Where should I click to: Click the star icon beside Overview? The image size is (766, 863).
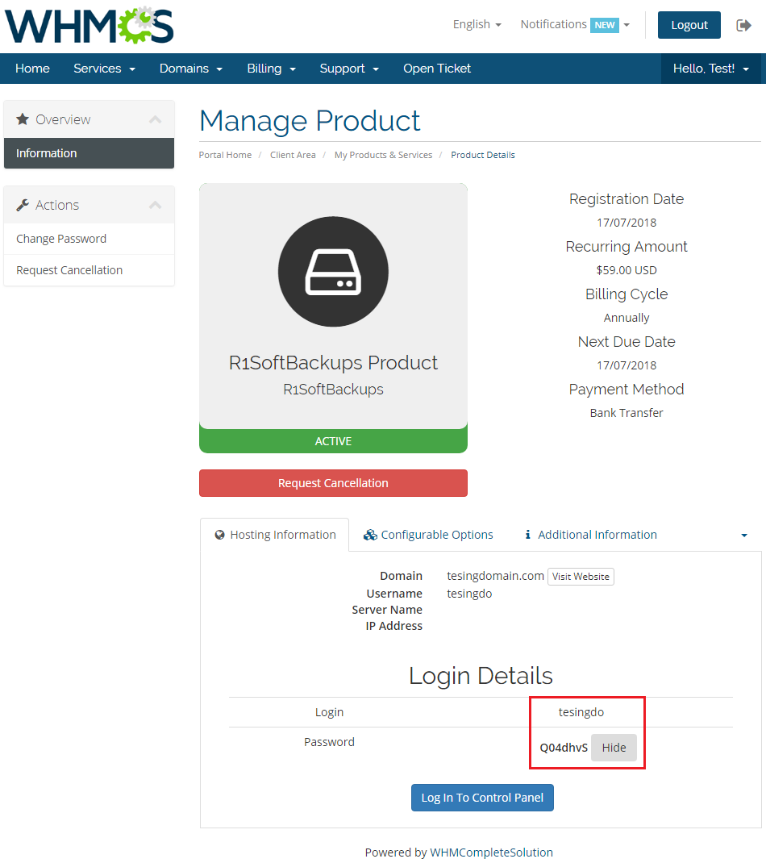[x=23, y=119]
